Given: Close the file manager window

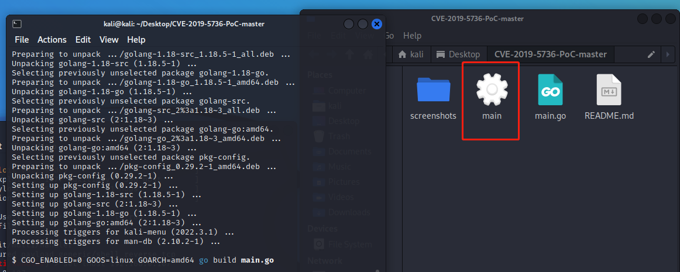Looking at the screenshot, I should [671, 19].
